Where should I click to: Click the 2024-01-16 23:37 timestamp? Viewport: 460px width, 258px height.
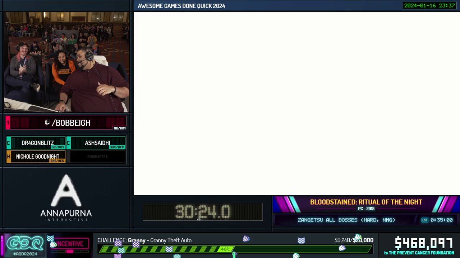click(429, 5)
